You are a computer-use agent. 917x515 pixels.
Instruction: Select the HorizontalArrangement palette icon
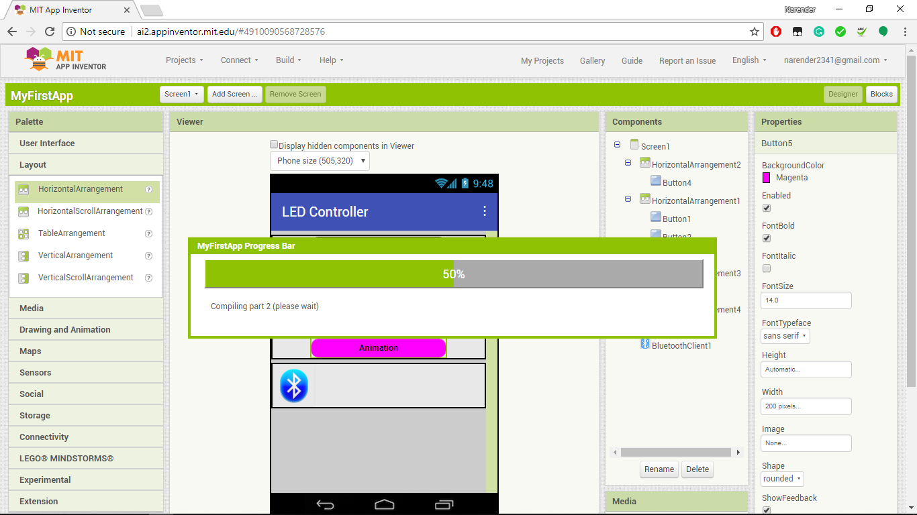tap(23, 190)
